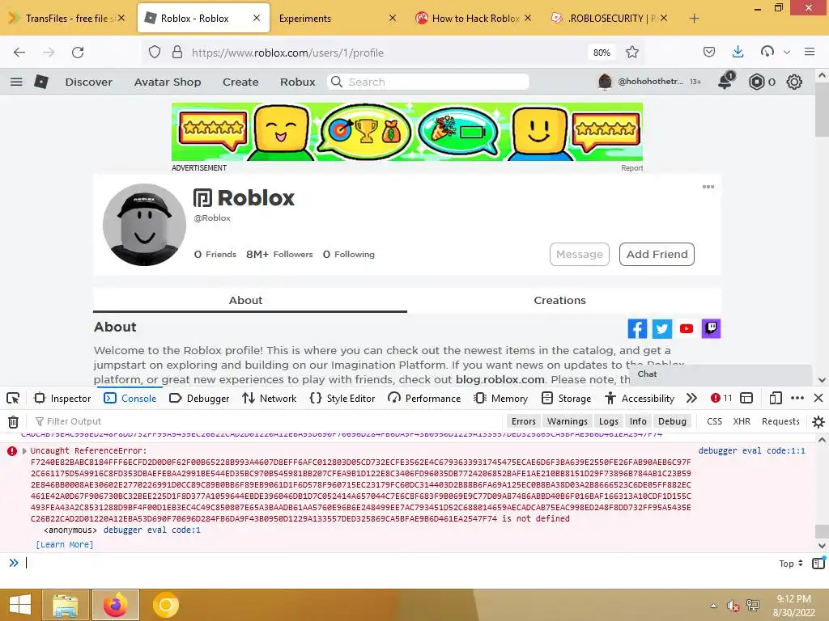
Task: Open the Avatar Shop navigation link
Action: [x=168, y=82]
